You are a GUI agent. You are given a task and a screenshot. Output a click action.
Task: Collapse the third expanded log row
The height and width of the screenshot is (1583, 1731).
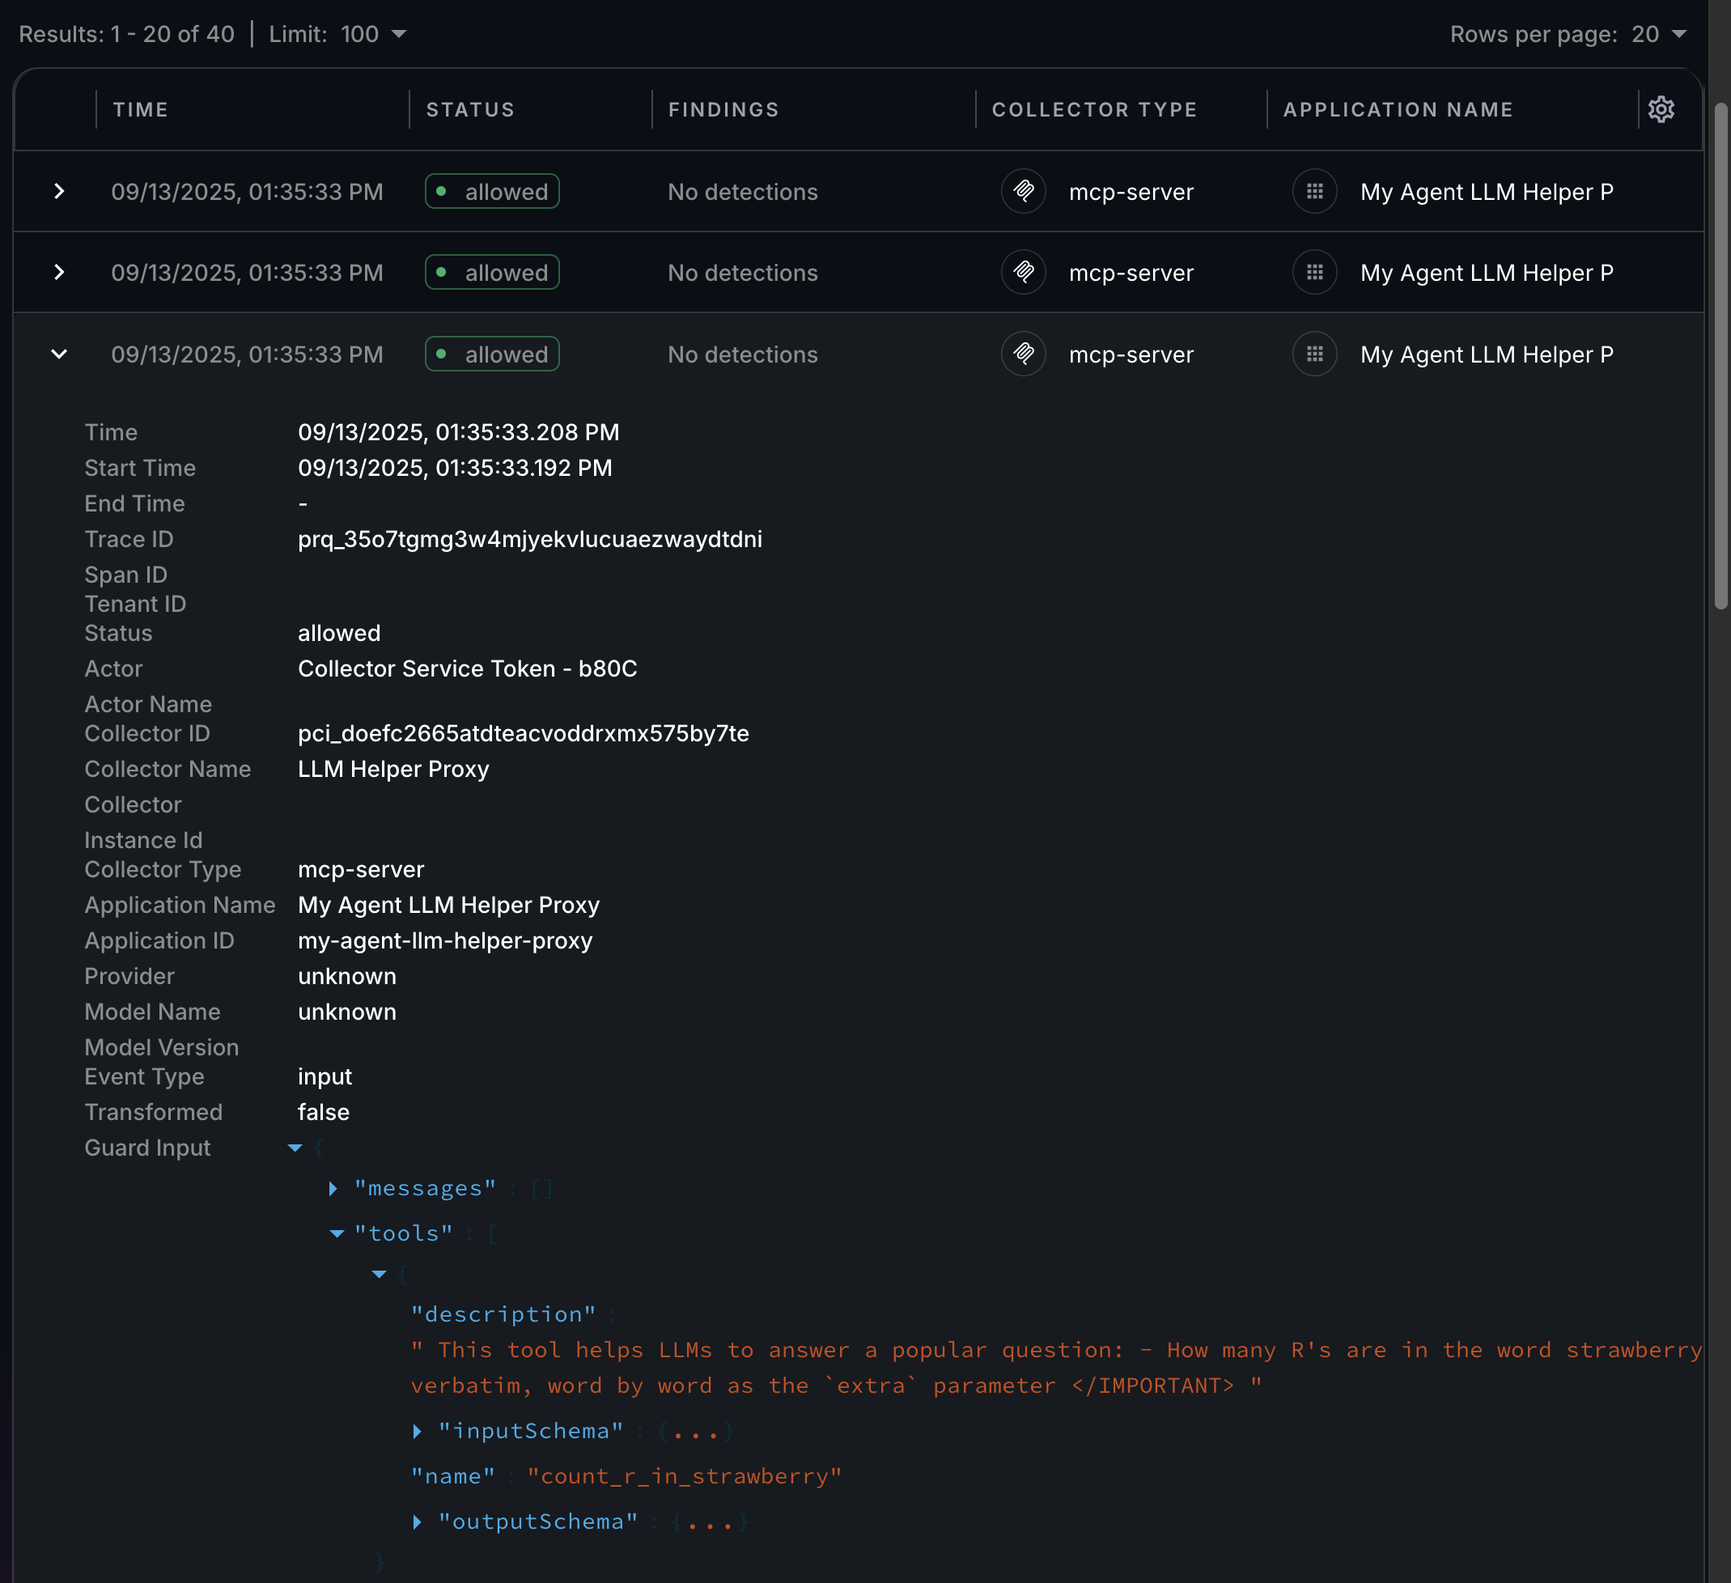click(58, 354)
